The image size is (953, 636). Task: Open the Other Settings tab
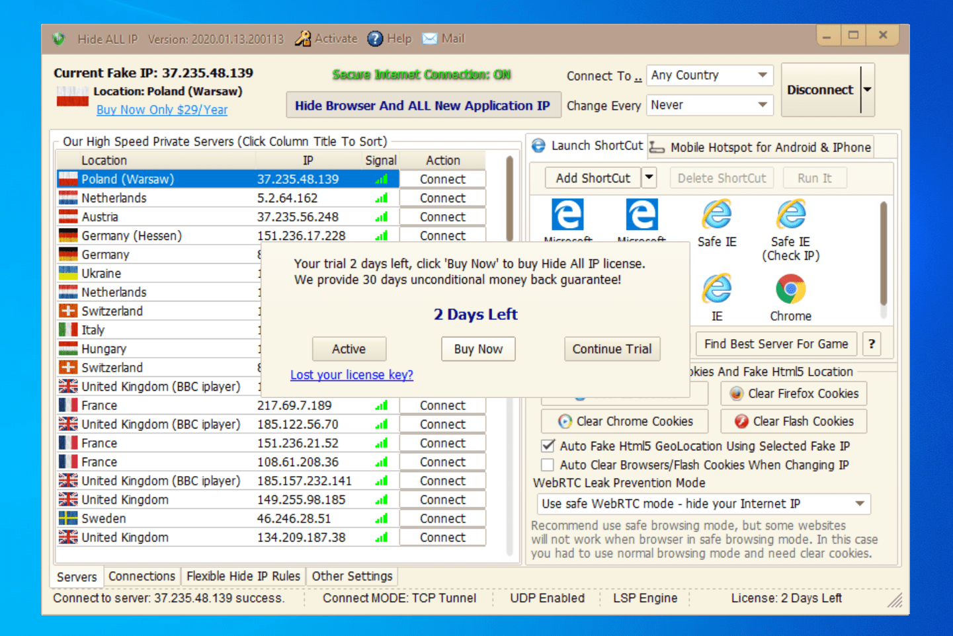[352, 576]
